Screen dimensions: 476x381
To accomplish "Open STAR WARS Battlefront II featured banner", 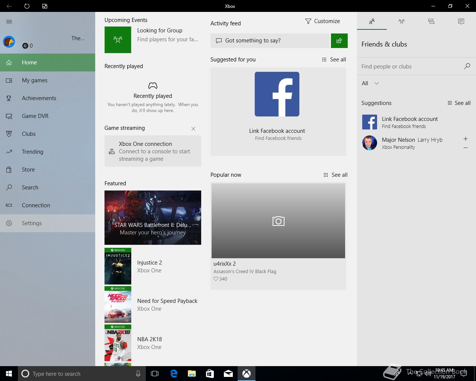I will point(153,218).
